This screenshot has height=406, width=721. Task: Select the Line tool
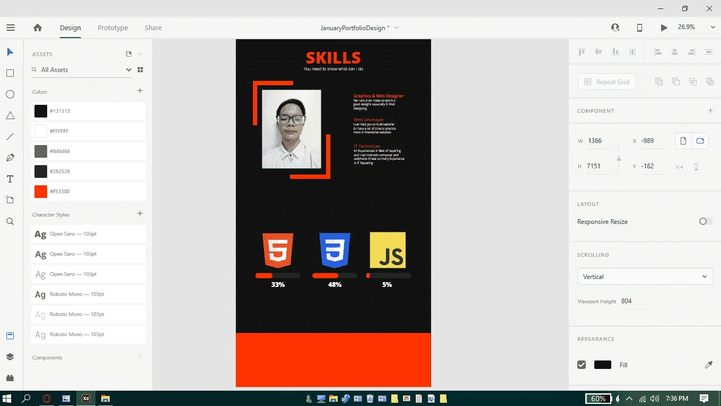click(10, 137)
